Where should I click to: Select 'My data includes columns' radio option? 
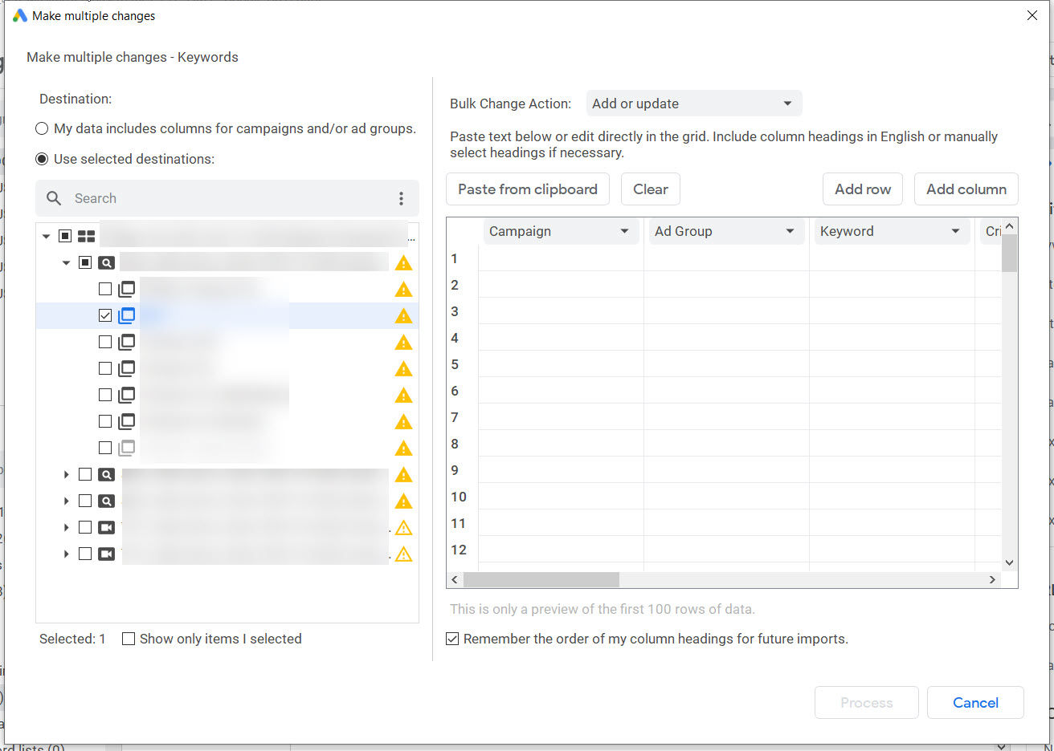pos(42,128)
